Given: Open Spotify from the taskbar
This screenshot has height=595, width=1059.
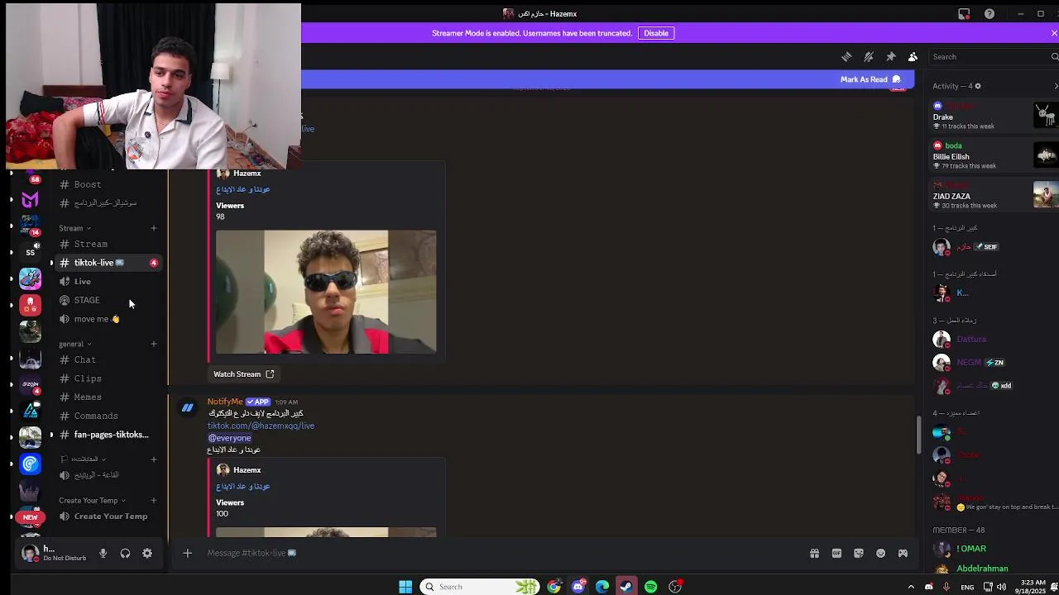Looking at the screenshot, I should pos(650,587).
